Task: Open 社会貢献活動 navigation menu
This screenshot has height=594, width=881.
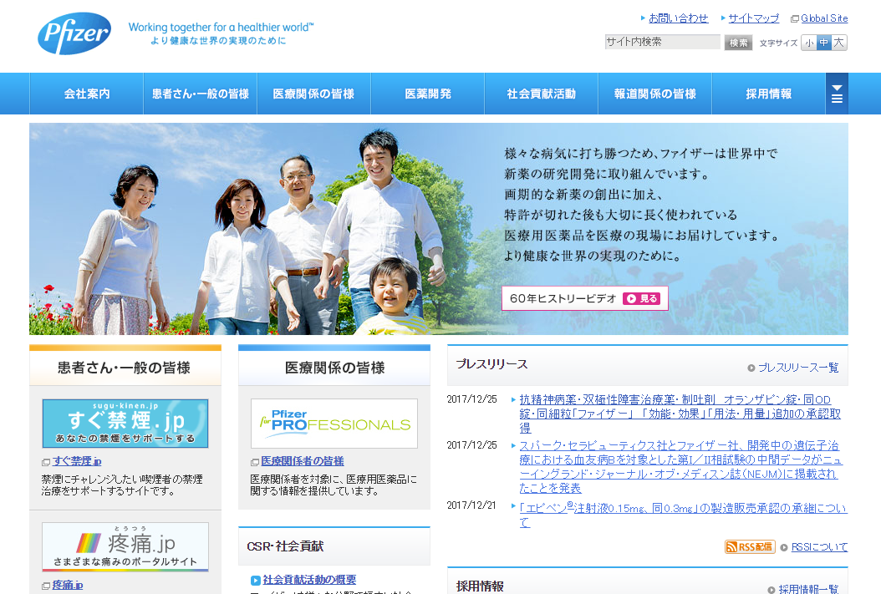Action: (541, 94)
